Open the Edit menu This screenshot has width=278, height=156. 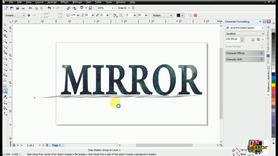pyautogui.click(x=19, y=2)
